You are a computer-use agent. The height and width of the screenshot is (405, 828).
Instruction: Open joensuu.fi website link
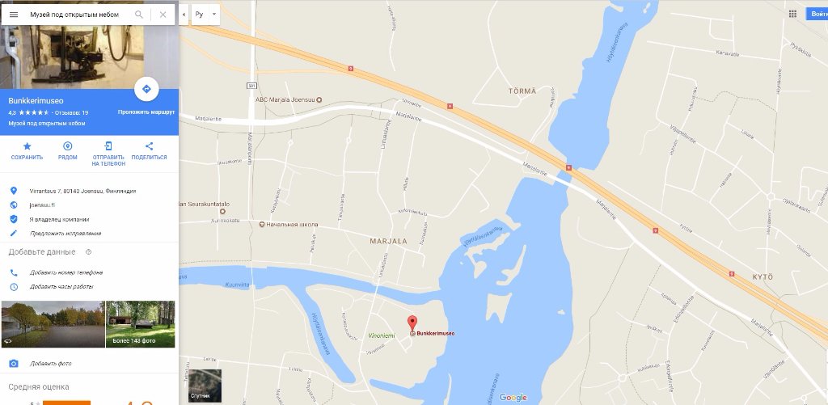[x=43, y=205]
